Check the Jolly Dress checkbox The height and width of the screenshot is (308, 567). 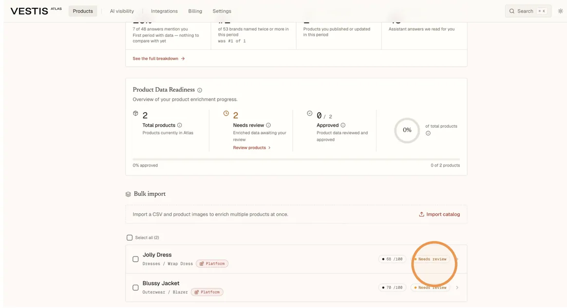(135, 259)
